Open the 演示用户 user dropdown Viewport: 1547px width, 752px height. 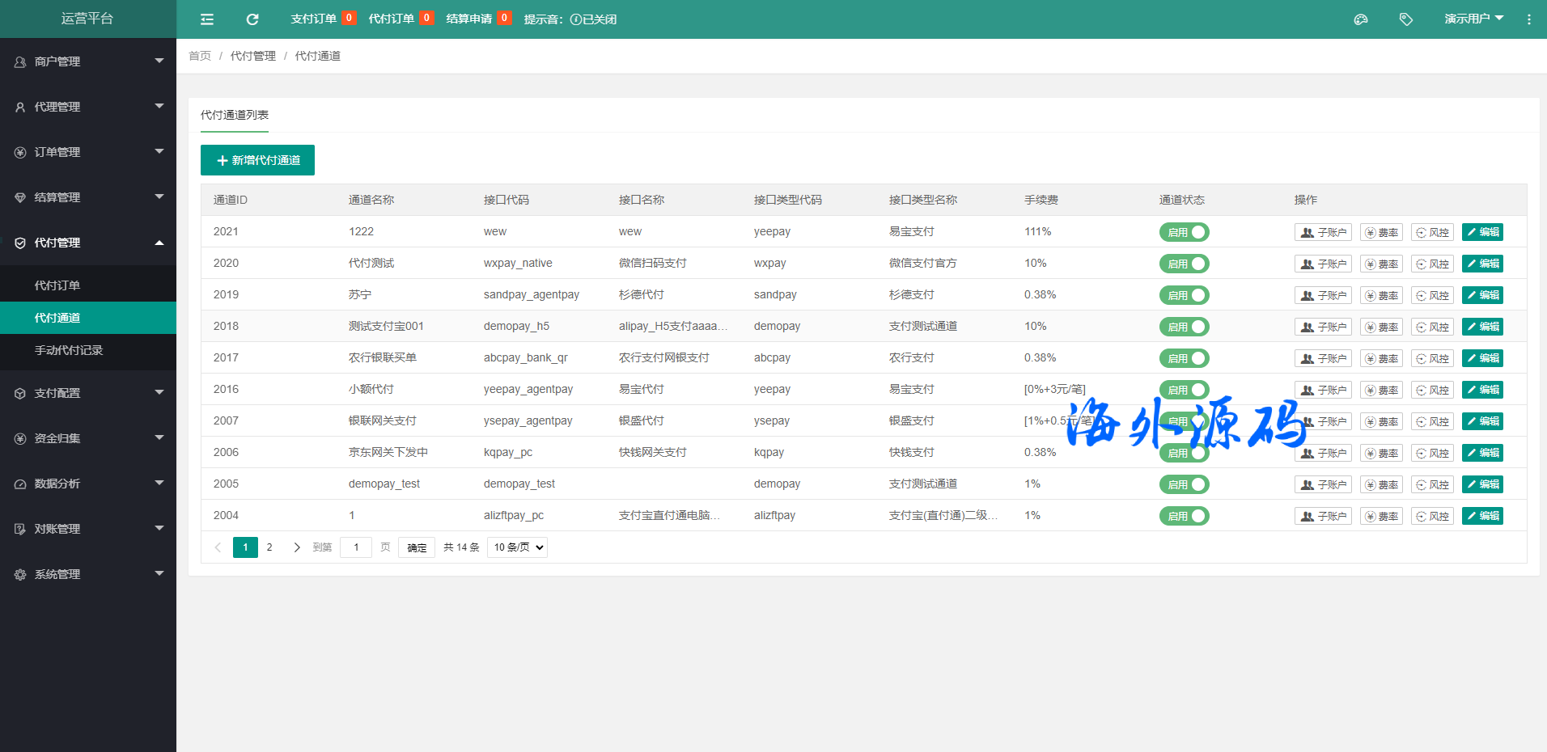1473,19
